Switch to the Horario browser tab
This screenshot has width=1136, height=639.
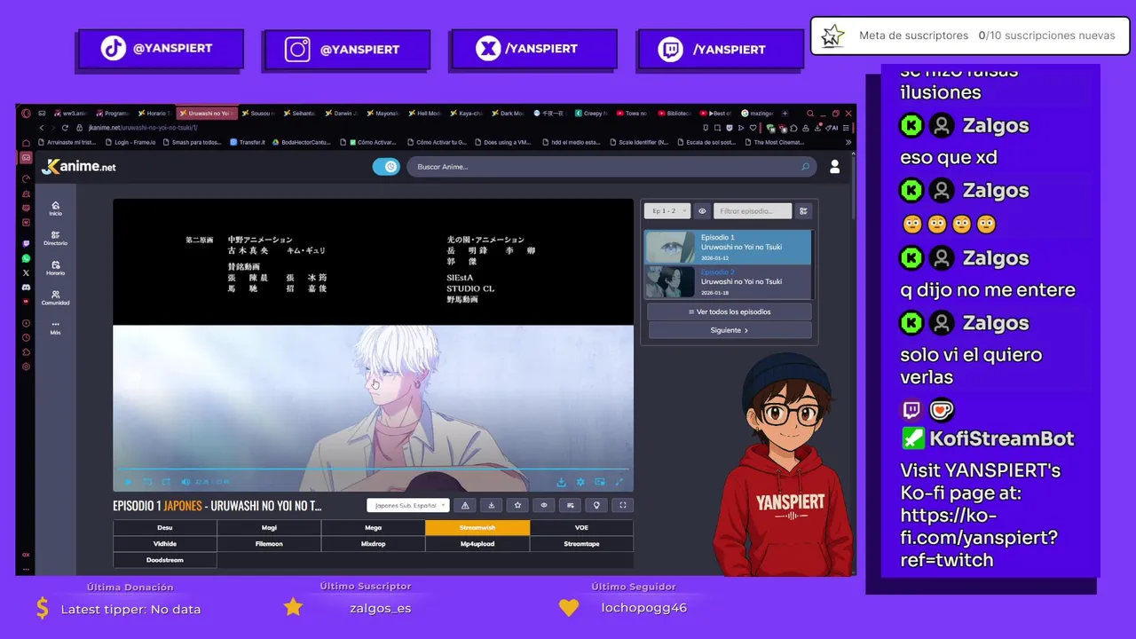click(x=154, y=114)
